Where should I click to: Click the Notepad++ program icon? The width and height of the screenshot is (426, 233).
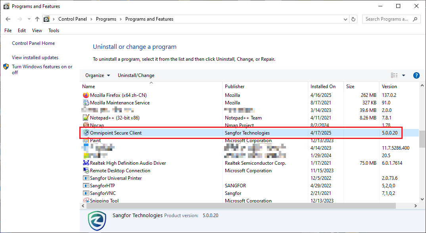pyautogui.click(x=86, y=118)
